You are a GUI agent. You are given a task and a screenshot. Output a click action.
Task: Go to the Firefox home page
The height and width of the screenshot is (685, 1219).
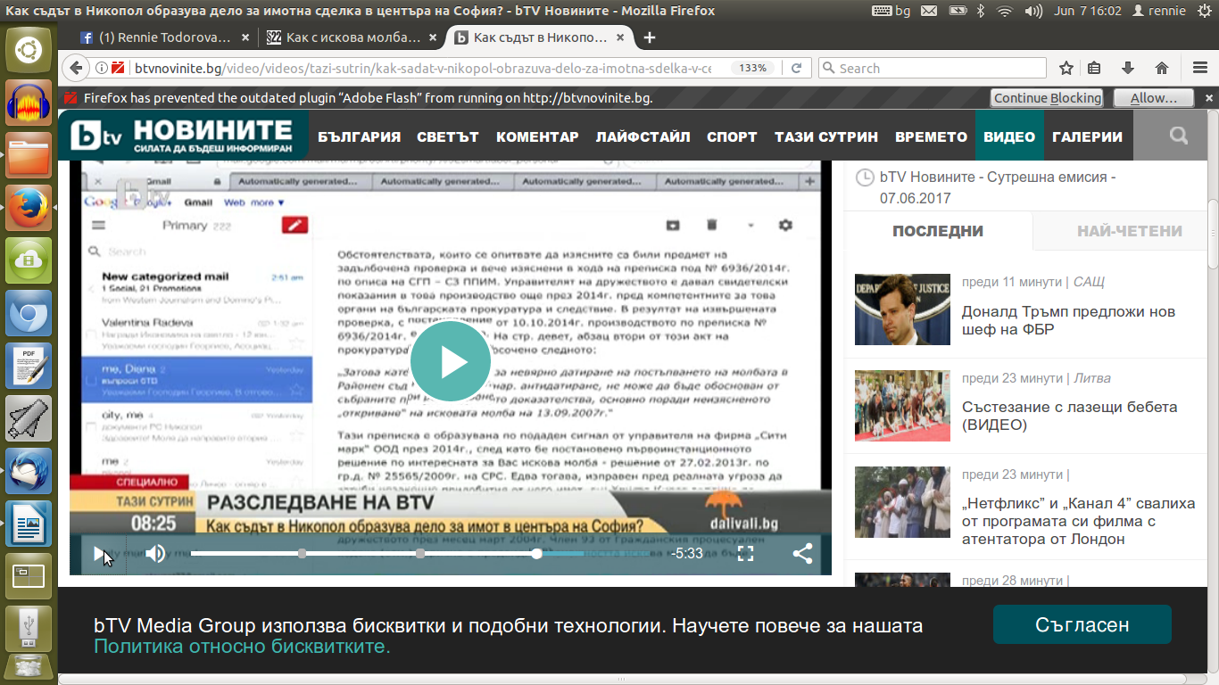pyautogui.click(x=1161, y=68)
